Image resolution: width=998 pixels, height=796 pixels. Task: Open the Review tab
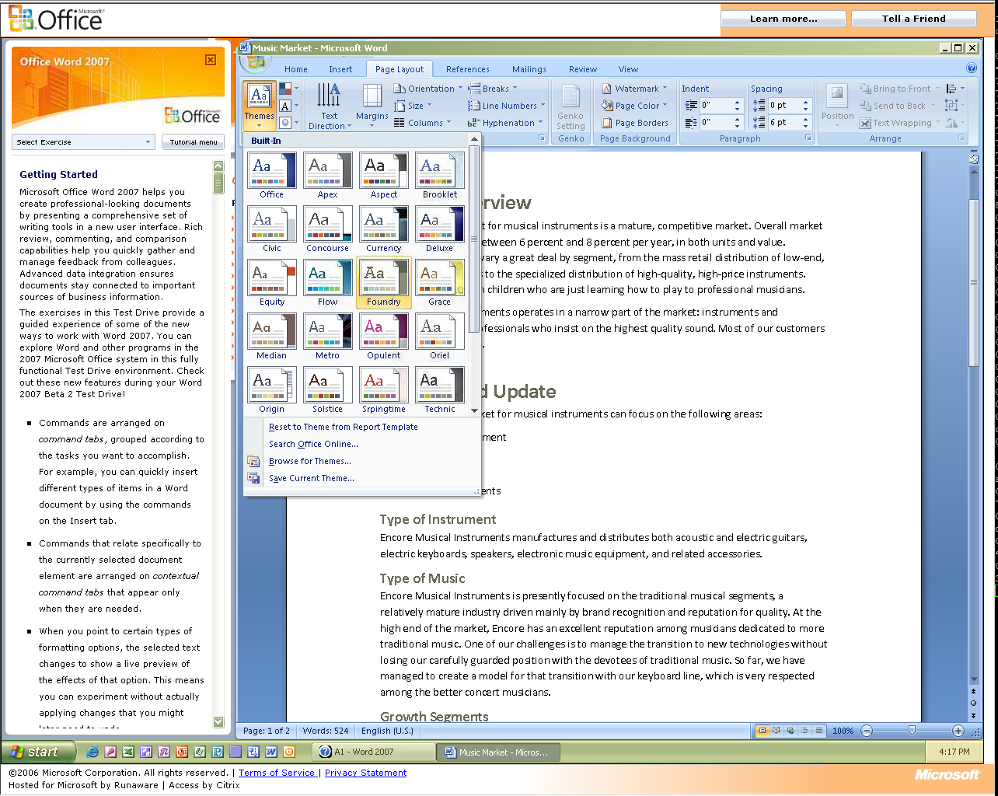point(583,69)
